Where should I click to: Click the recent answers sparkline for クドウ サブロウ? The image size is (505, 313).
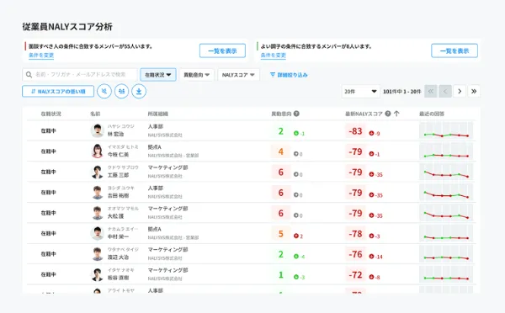[446, 172]
